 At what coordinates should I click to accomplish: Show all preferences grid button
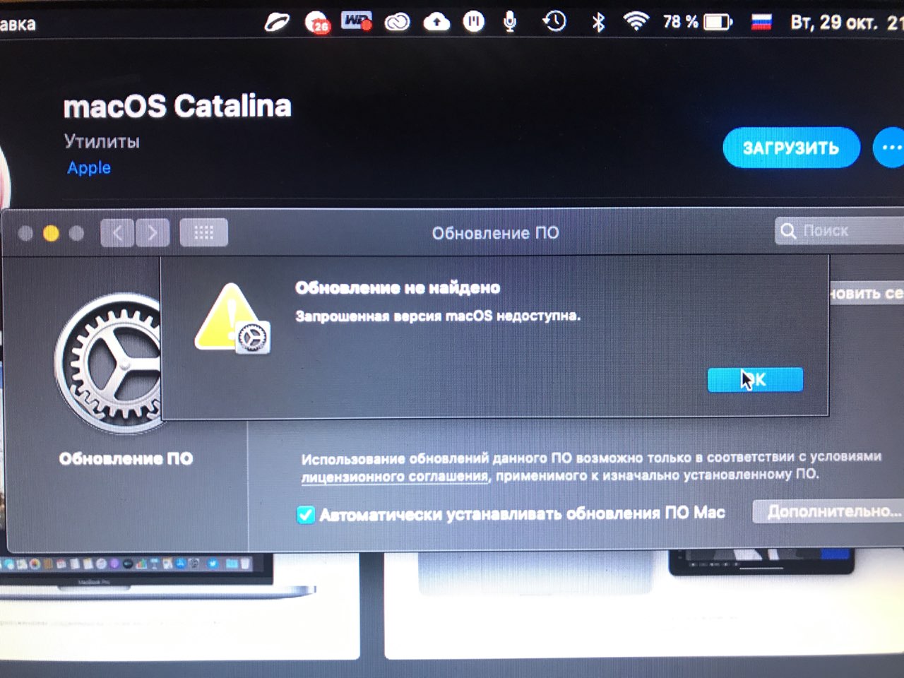click(x=203, y=232)
